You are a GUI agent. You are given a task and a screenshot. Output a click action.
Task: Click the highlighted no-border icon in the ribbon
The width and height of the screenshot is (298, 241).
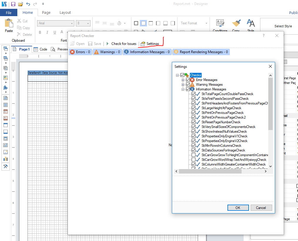point(143,23)
